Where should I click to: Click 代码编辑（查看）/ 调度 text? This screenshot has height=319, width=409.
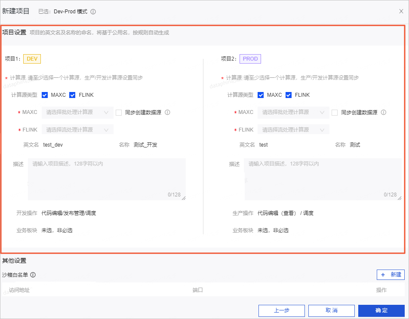[286, 213]
